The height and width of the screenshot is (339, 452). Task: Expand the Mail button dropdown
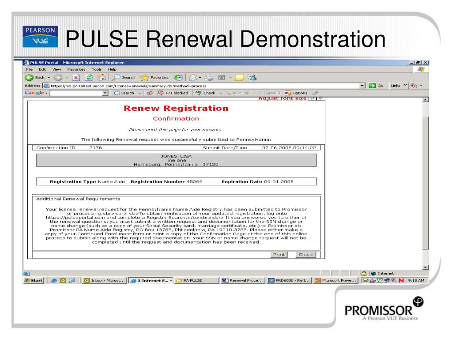[200, 78]
